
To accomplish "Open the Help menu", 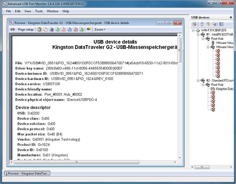I will [x=66, y=11].
